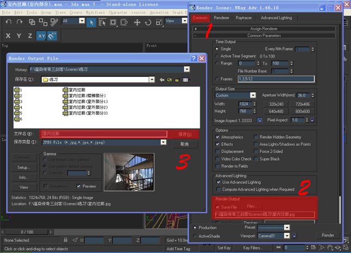Viewport: 351px width, 253px height.
Task: Activate the Select and Scale tool
Action: click(x=159, y=22)
